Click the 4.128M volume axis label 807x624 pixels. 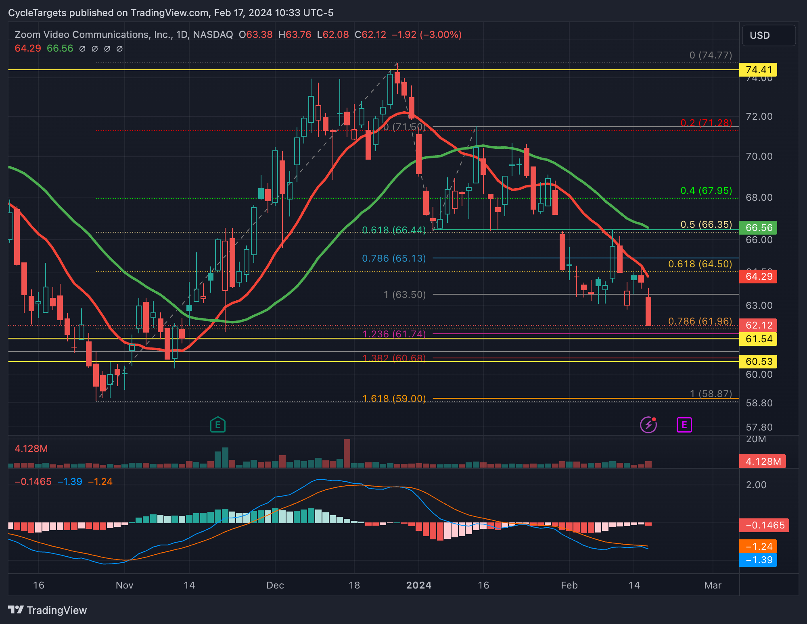point(763,462)
